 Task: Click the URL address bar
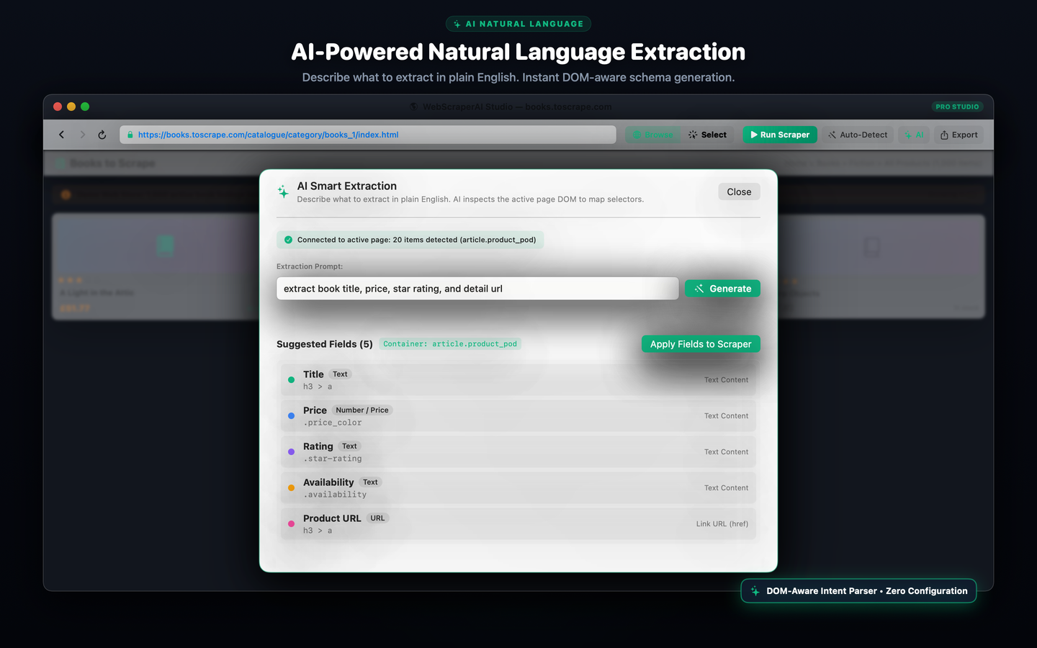click(x=368, y=135)
